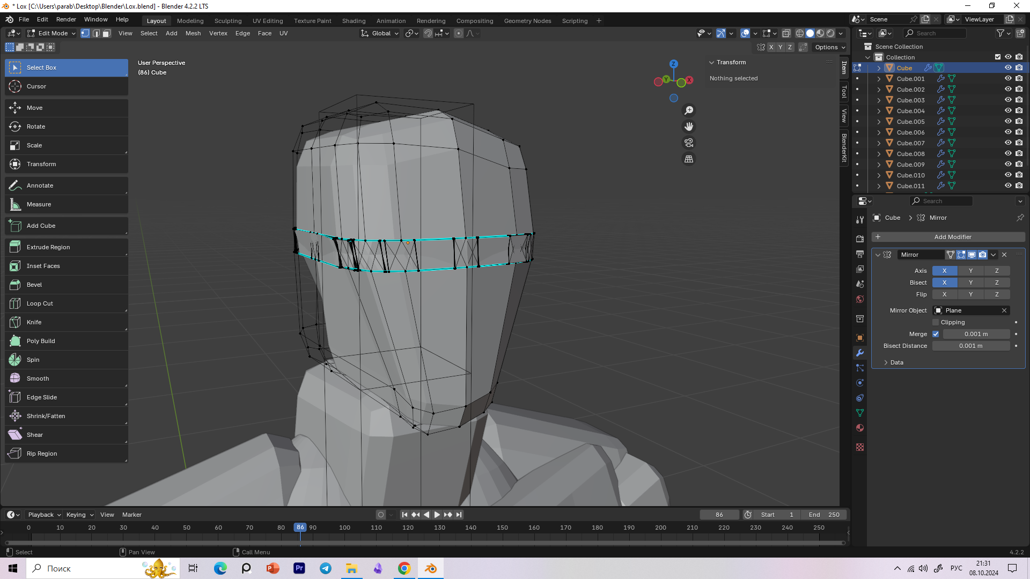The image size is (1030, 579).
Task: Open the Options dropdown in viewport
Action: click(x=830, y=47)
